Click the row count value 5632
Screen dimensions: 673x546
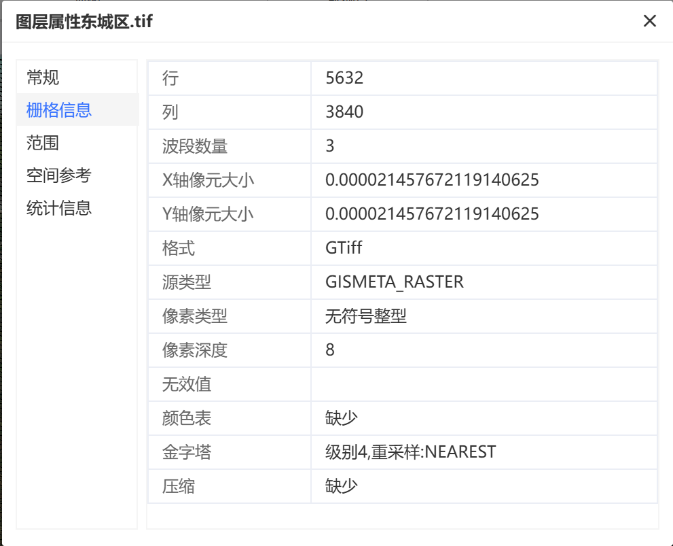pyautogui.click(x=345, y=78)
